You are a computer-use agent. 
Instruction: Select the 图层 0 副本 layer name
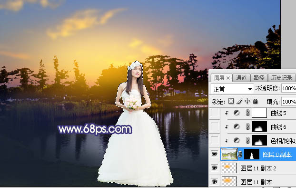click(277, 155)
